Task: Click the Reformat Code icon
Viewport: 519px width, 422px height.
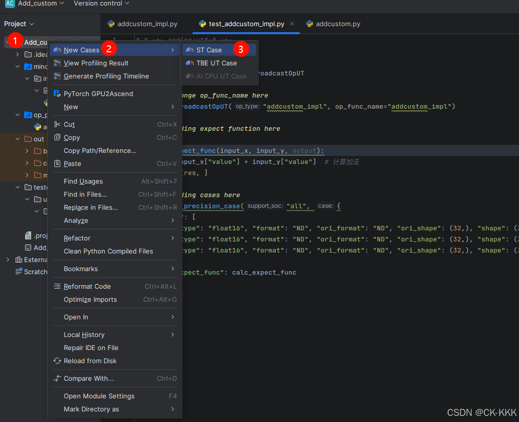Action: tap(57, 286)
